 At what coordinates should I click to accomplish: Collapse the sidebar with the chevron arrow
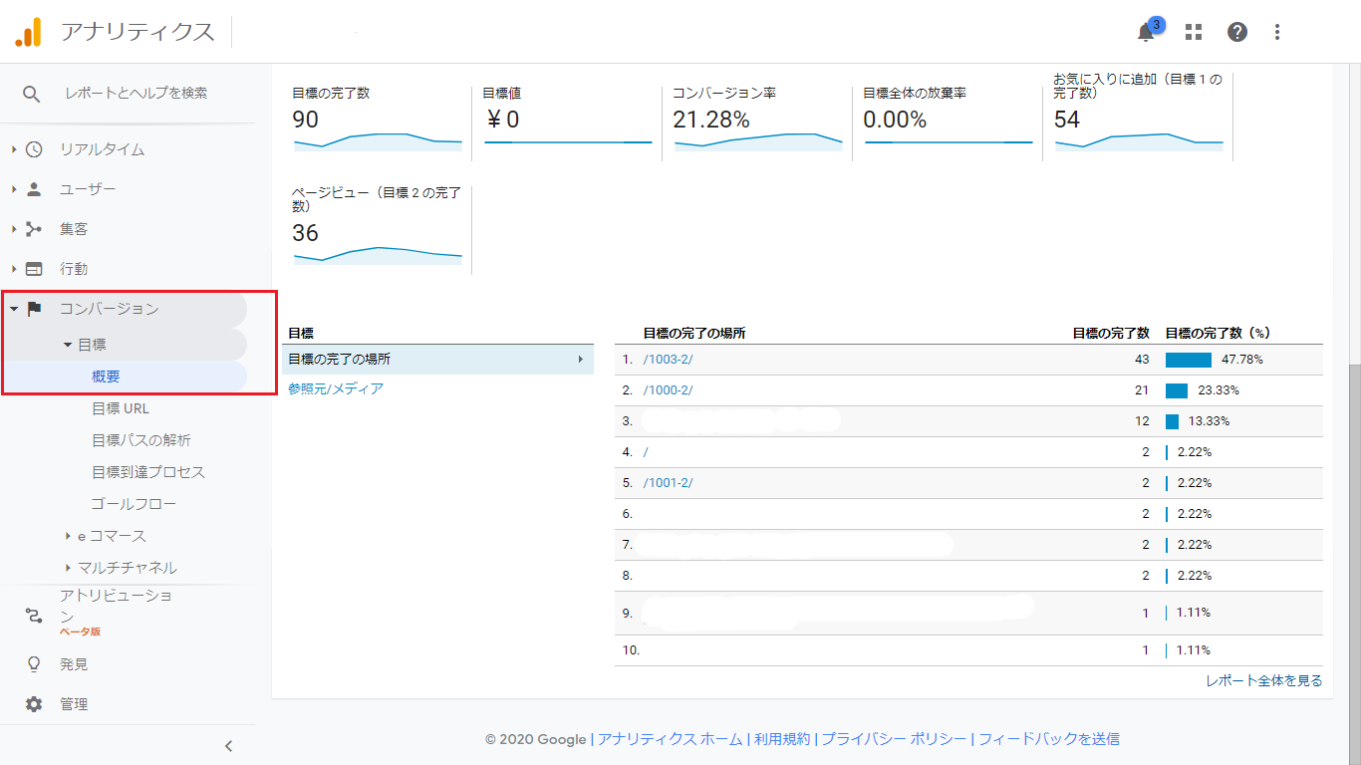click(x=228, y=746)
